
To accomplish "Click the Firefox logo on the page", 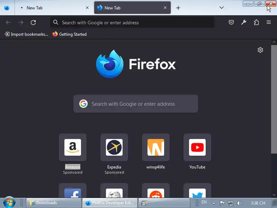I will pos(136,64).
